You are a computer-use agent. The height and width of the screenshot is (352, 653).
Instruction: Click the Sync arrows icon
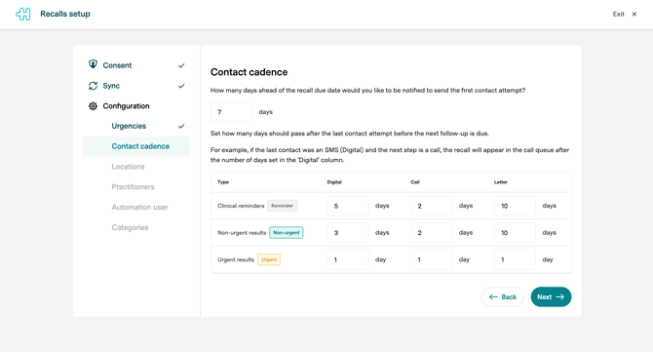click(x=93, y=86)
